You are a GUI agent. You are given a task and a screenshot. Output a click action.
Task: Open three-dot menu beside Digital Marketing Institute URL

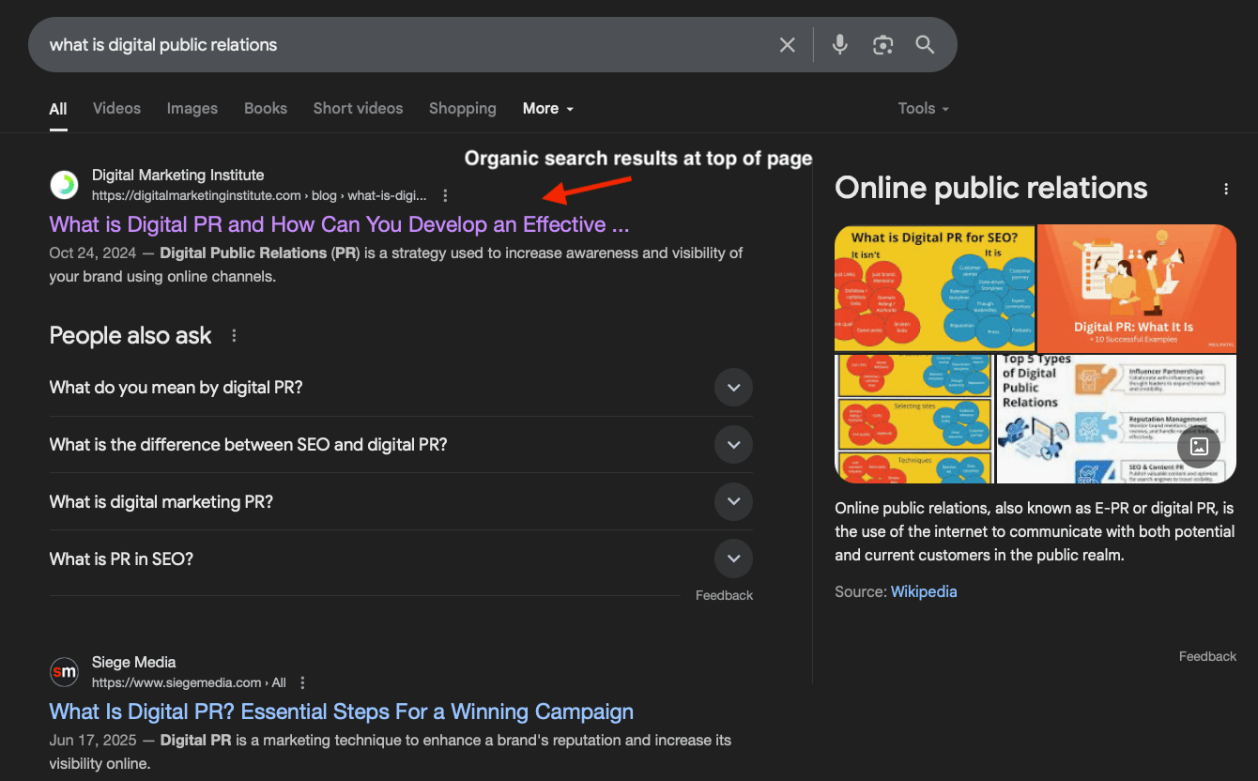445,196
